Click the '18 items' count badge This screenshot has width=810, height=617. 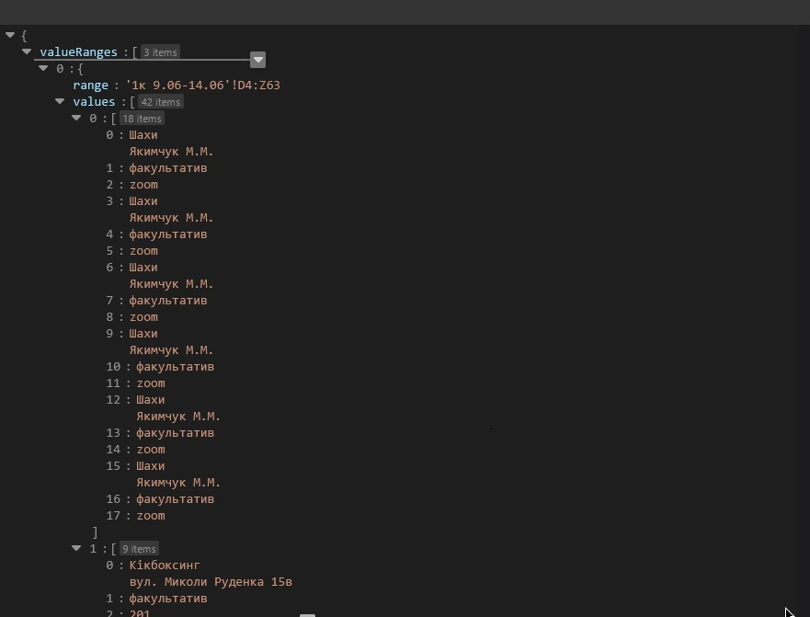[x=142, y=118]
